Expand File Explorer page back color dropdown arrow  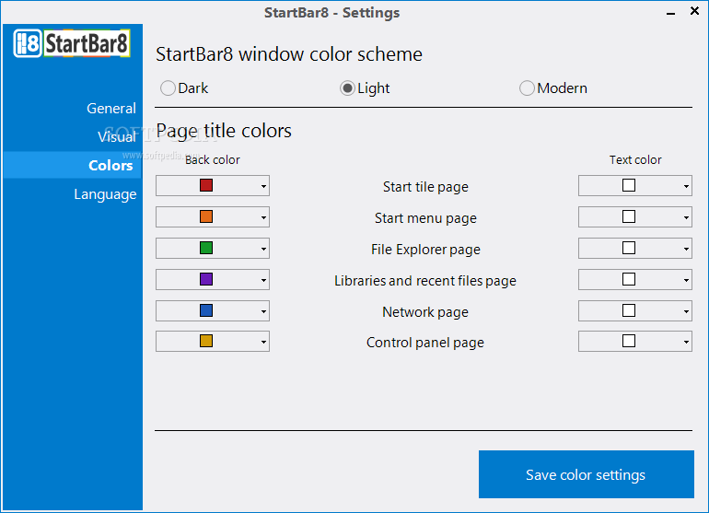tap(263, 249)
